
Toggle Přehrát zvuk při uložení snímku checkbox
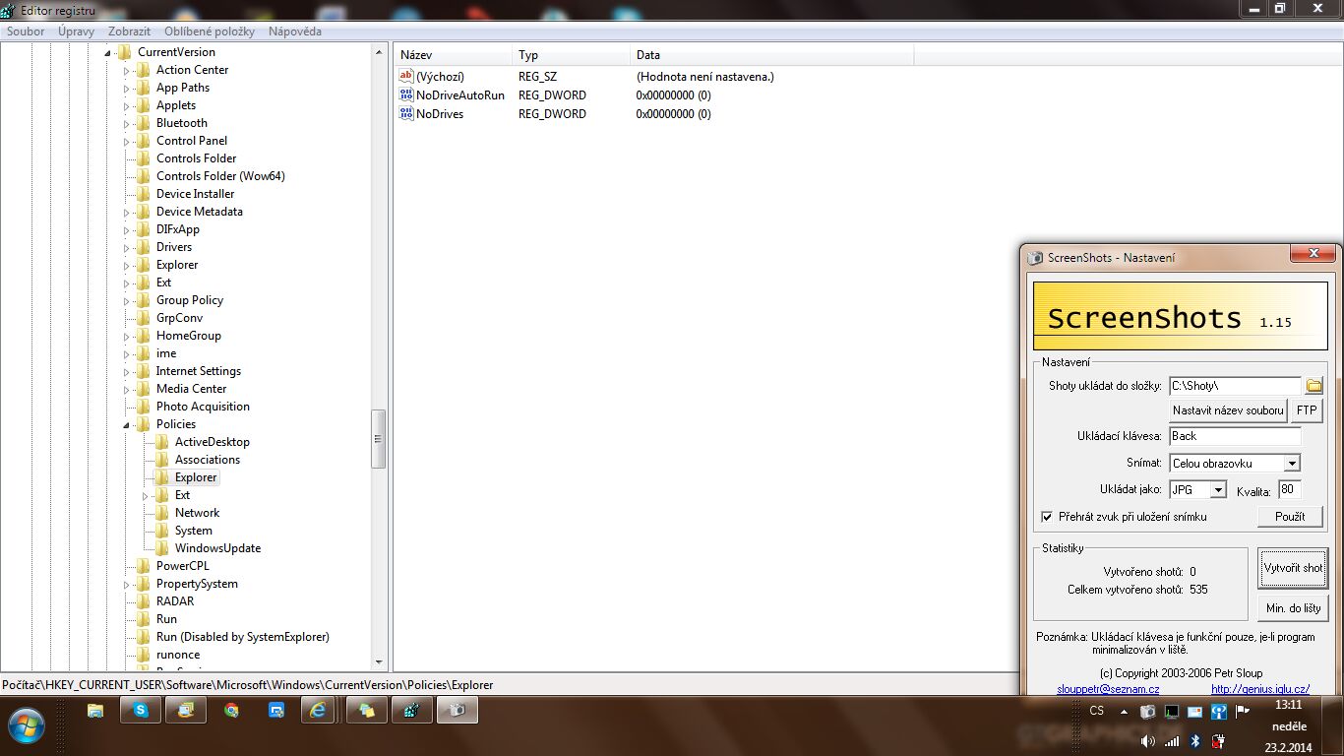(x=1047, y=517)
